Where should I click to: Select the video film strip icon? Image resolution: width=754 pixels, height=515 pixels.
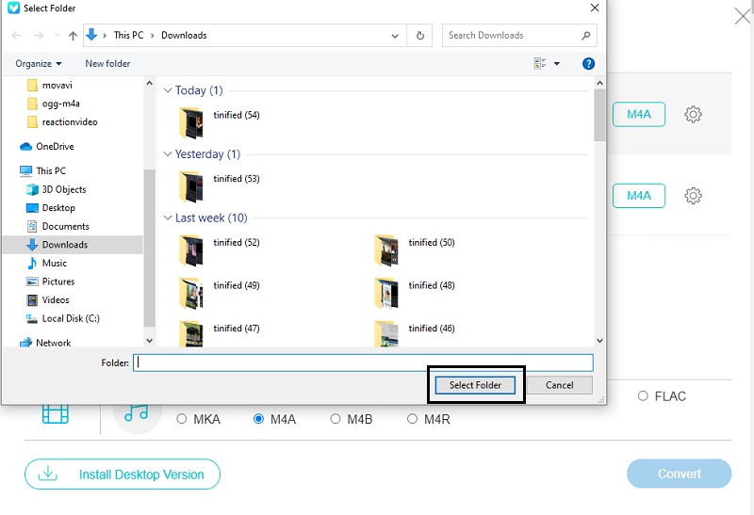[x=56, y=412]
